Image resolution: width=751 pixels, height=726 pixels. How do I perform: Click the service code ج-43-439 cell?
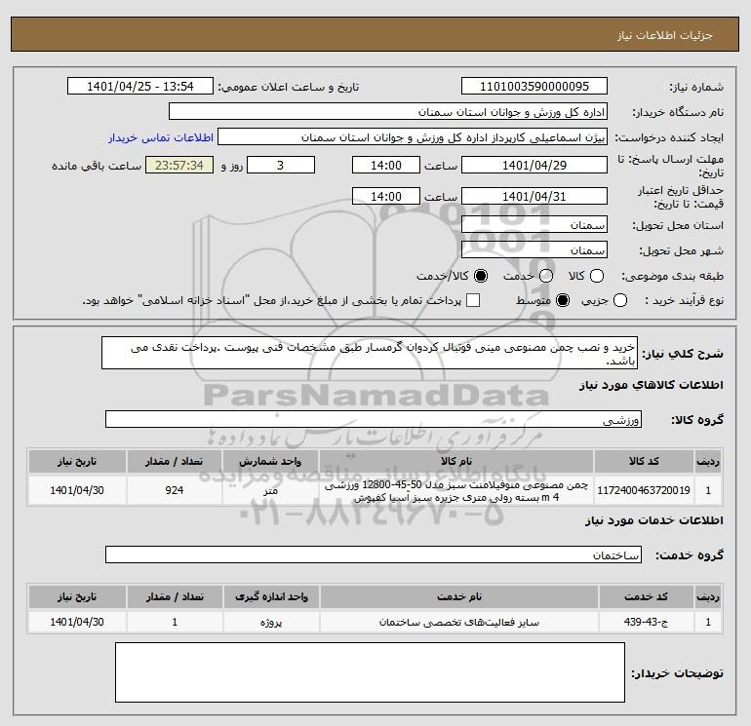point(646,622)
